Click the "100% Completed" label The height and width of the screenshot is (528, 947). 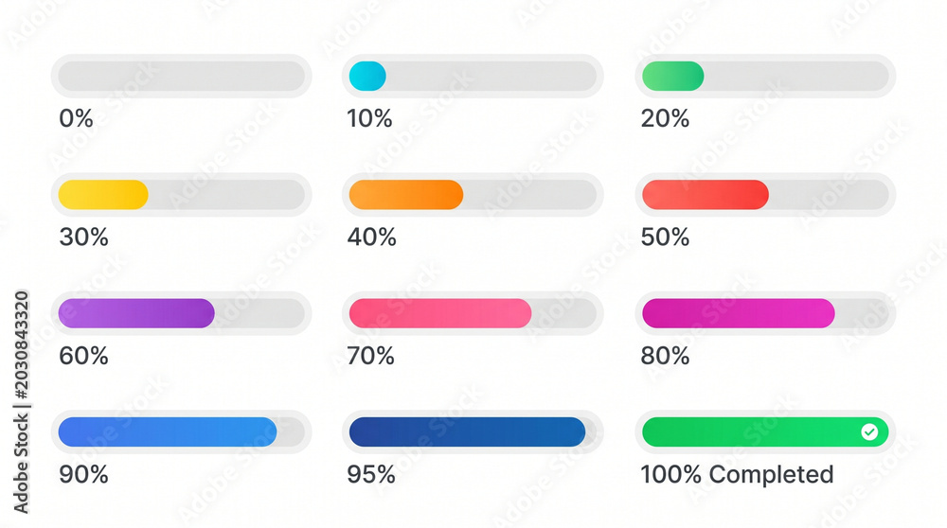[737, 474]
